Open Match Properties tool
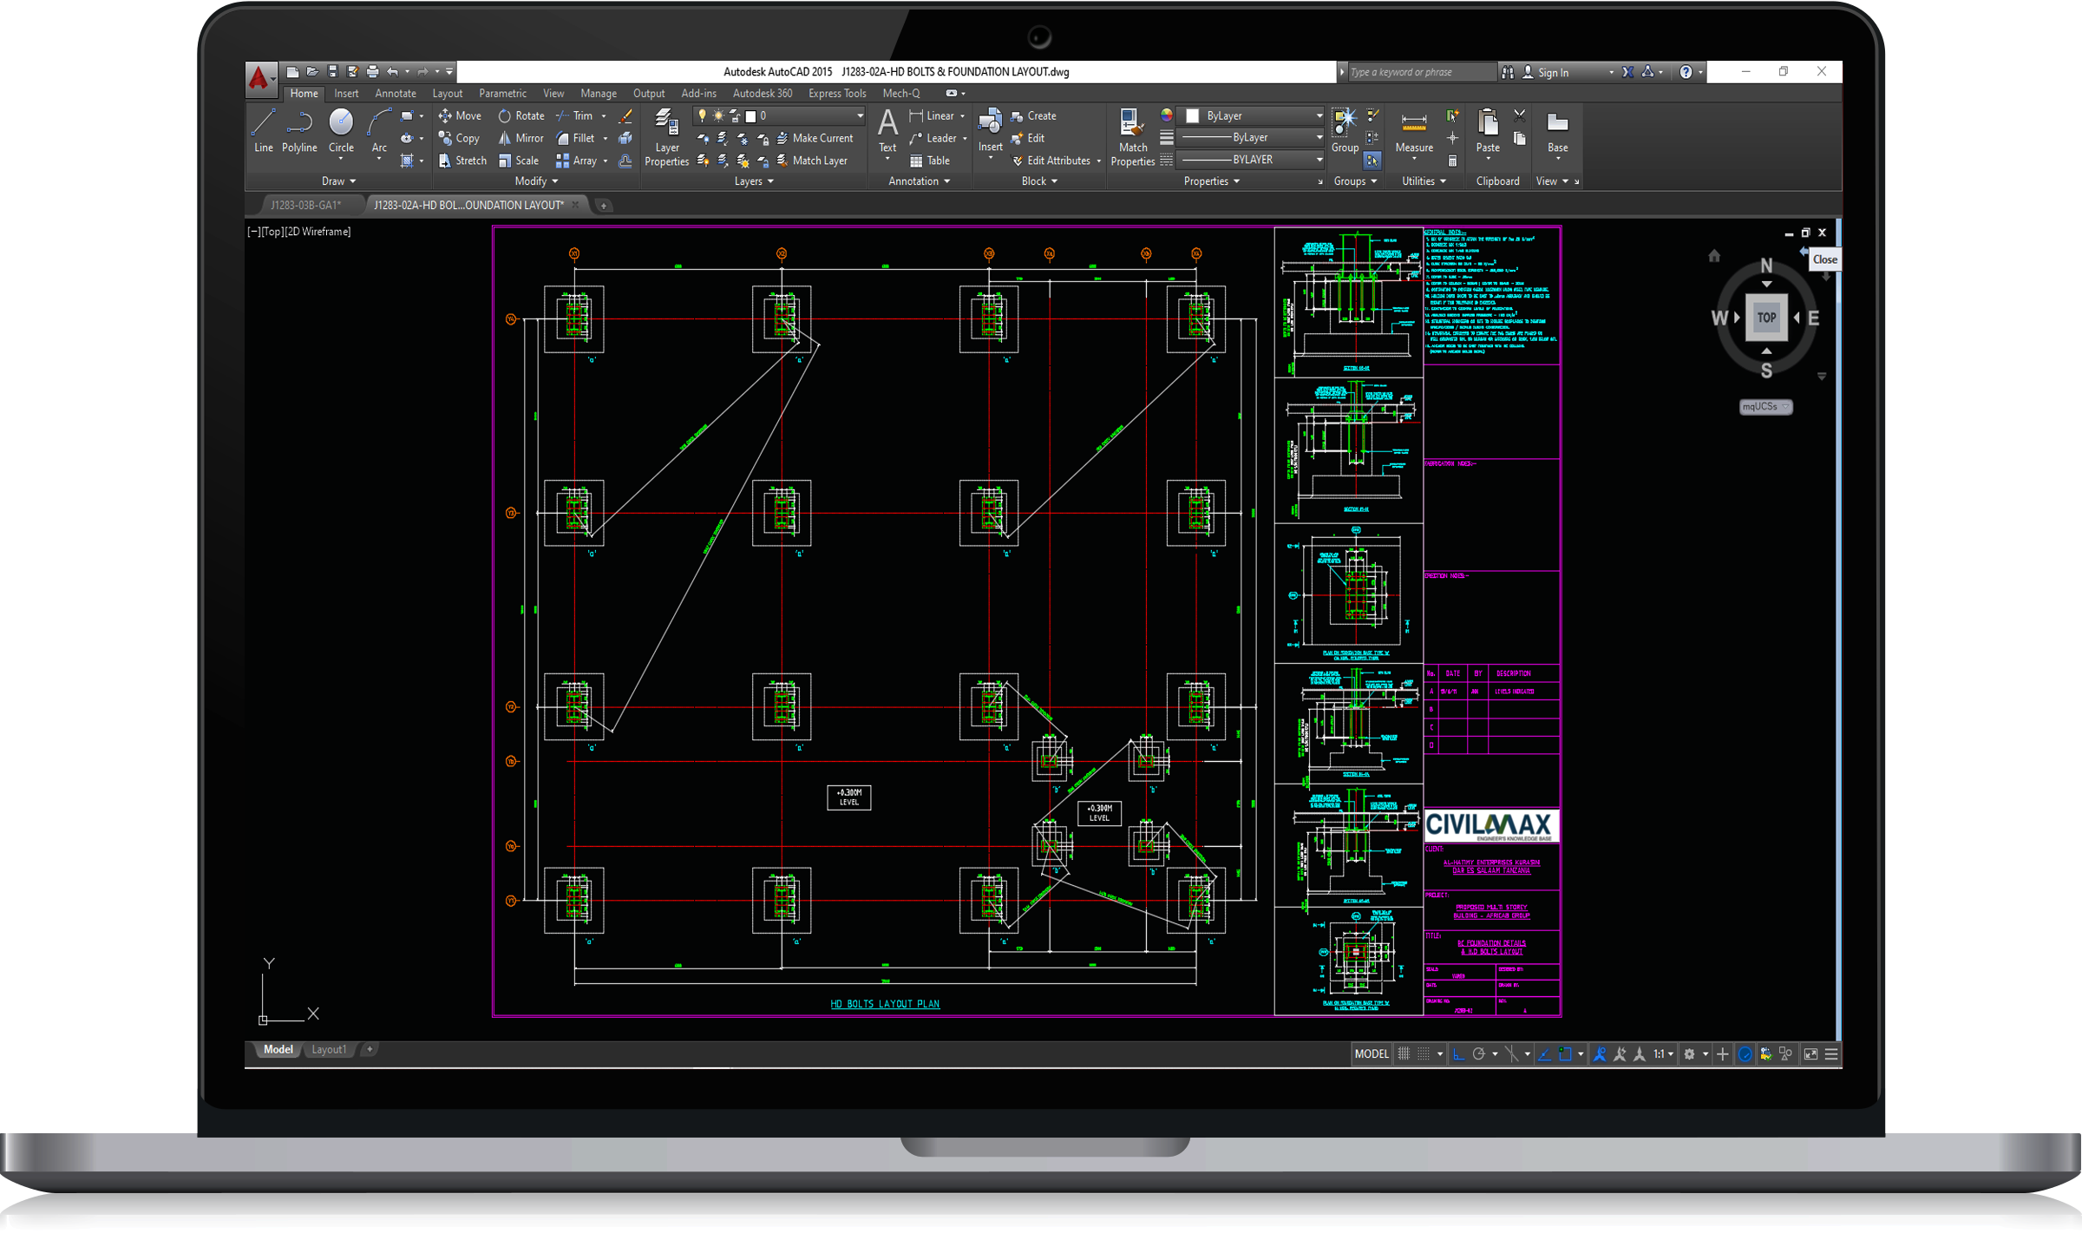 coord(1132,137)
